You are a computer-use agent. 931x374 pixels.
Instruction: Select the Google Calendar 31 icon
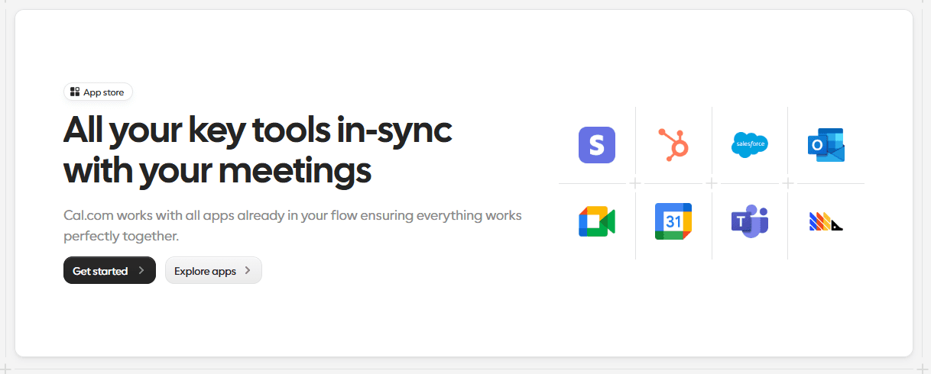click(x=673, y=221)
